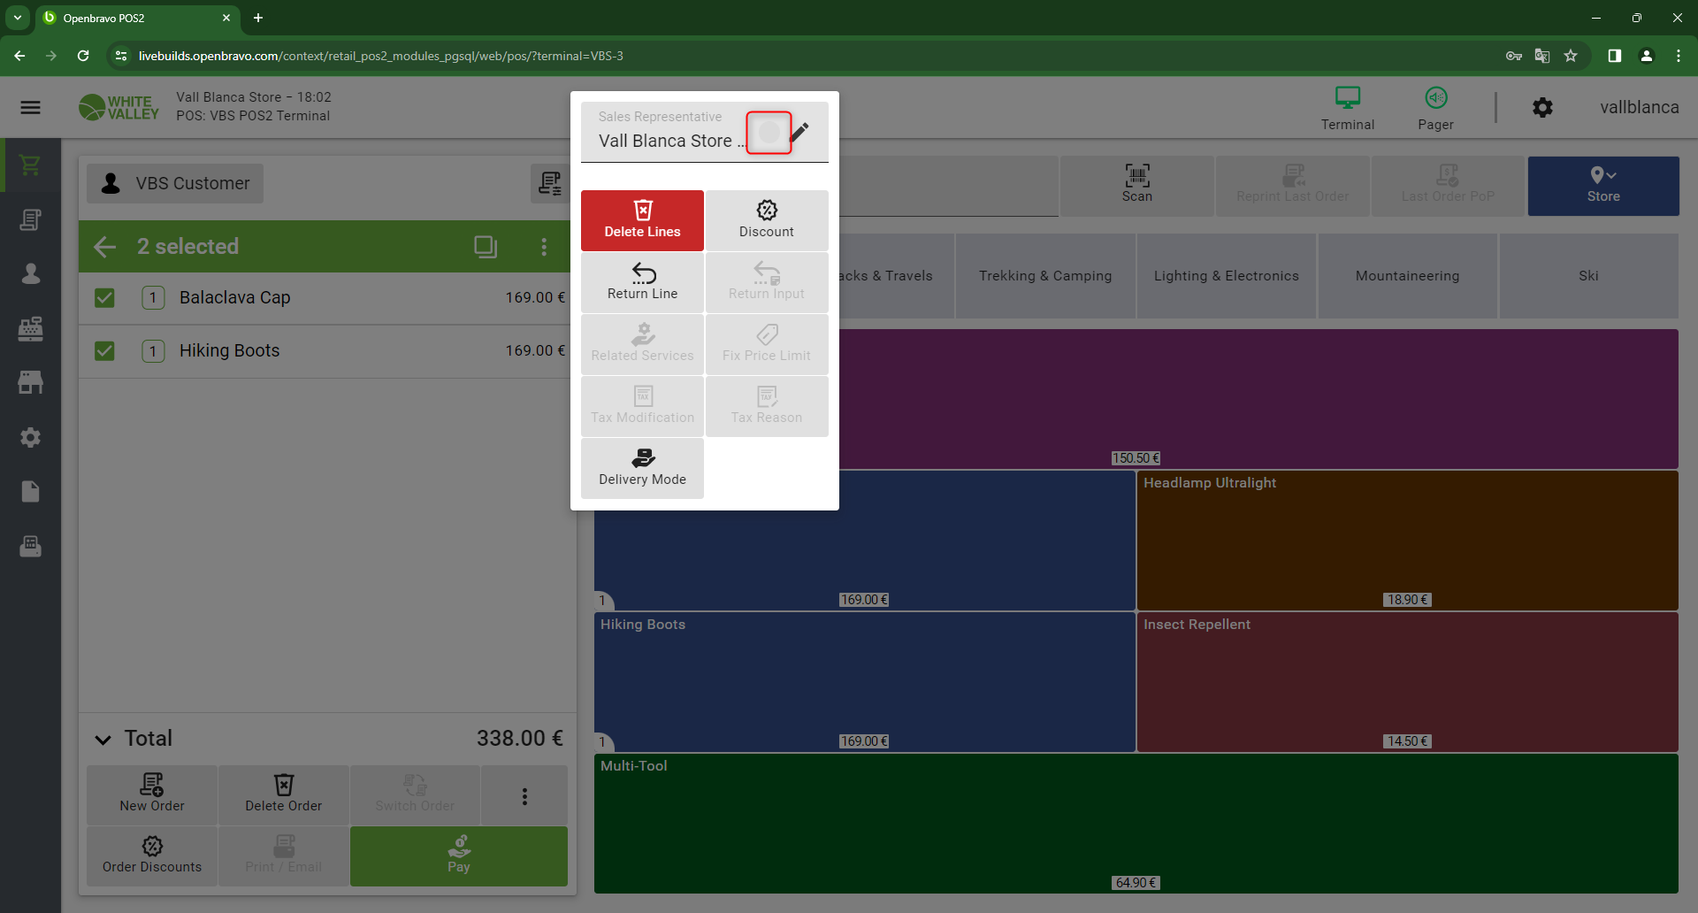Open the order receipt properties icon

[x=550, y=183]
